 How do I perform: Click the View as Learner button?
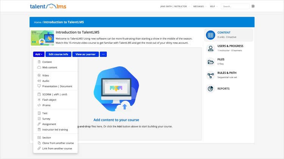click(x=86, y=54)
